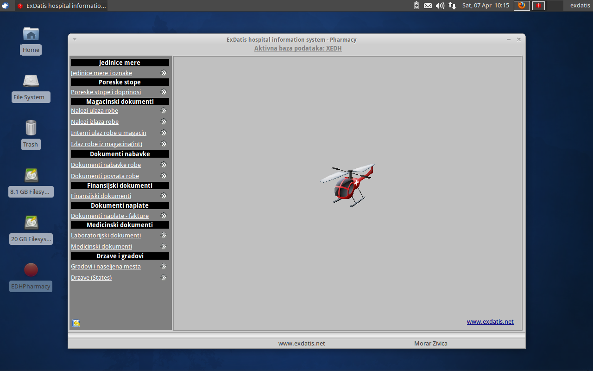Image resolution: width=593 pixels, height=371 pixels.
Task: Click the arrow beside Laboratorijski dokumenti
Action: 164,235
